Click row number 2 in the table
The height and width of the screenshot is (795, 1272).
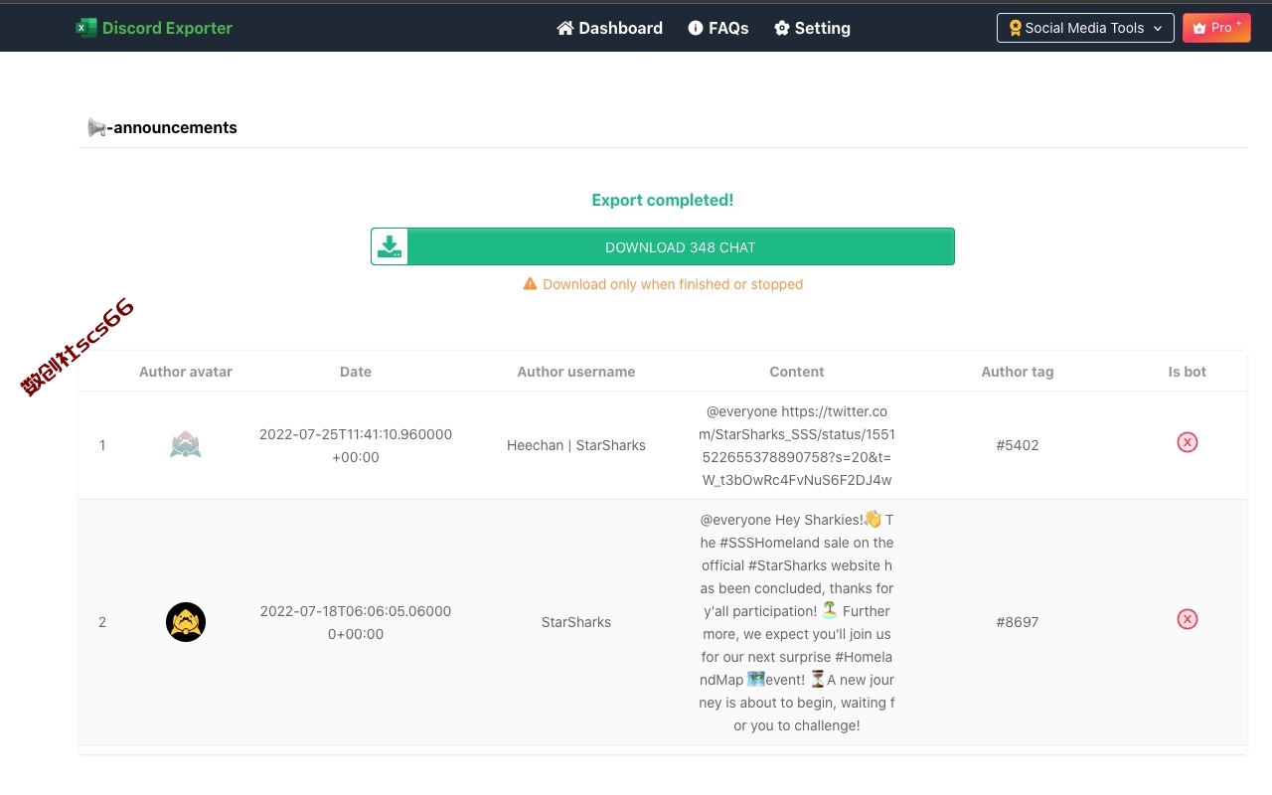click(102, 622)
